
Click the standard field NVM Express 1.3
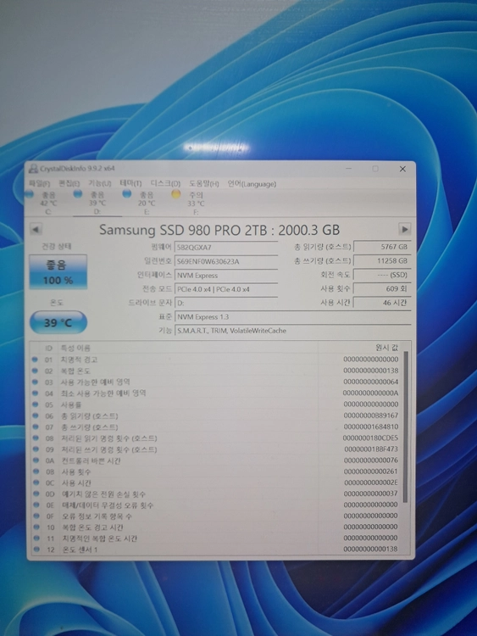point(292,317)
